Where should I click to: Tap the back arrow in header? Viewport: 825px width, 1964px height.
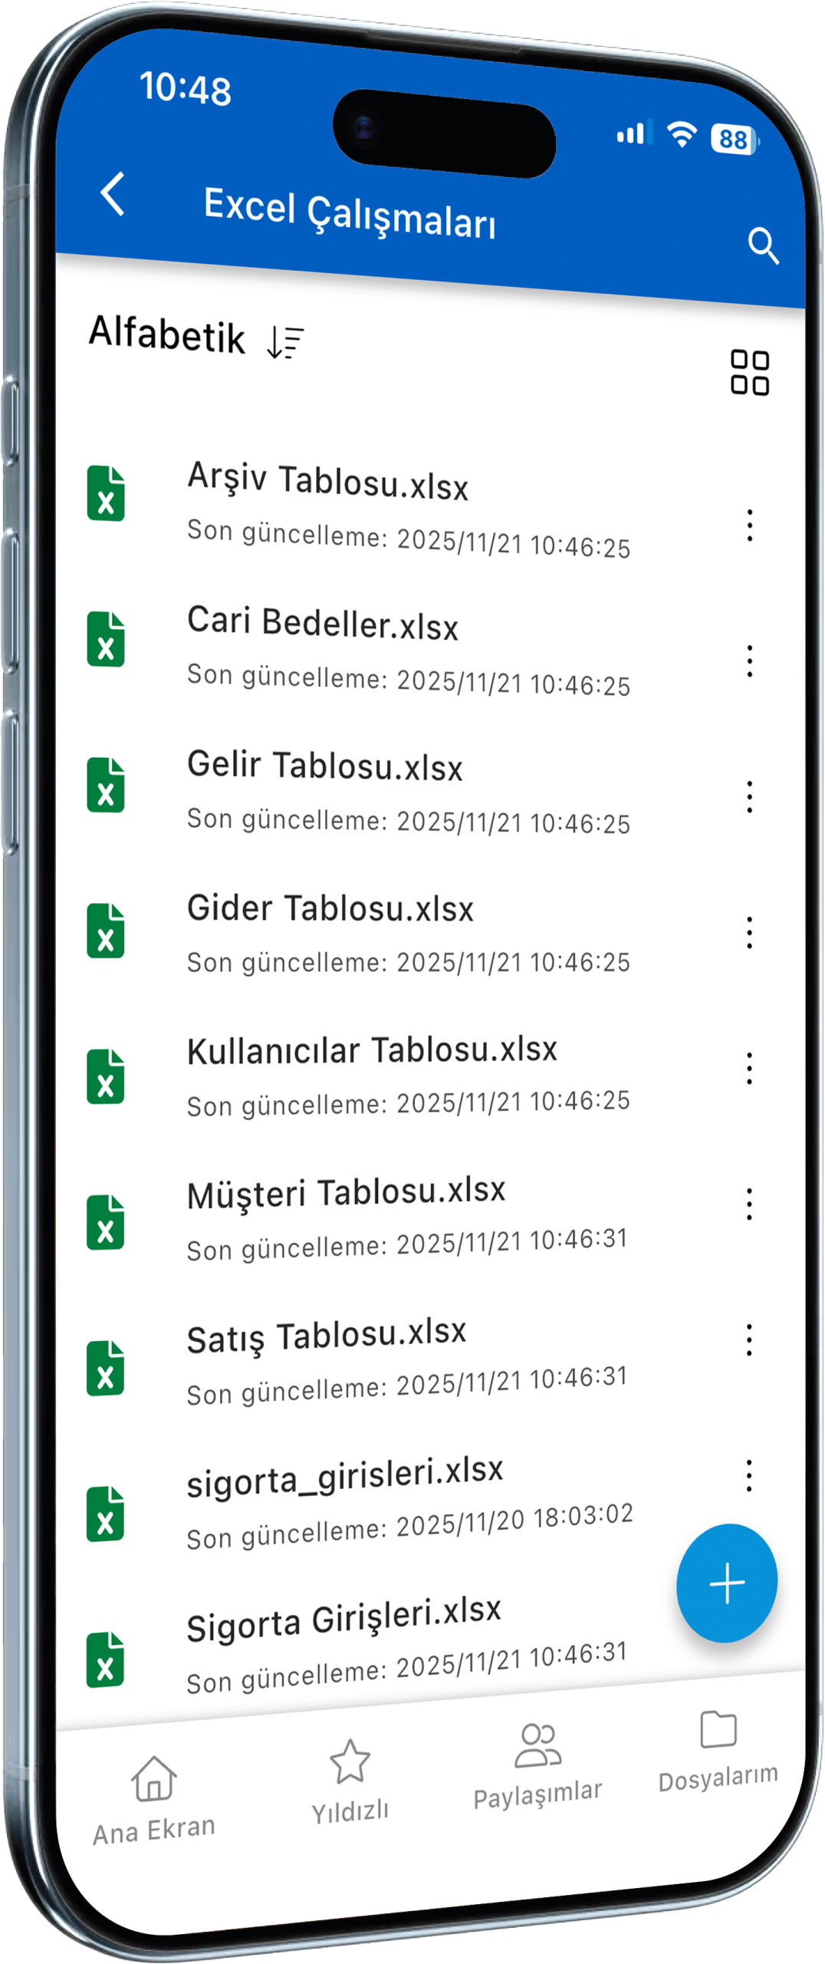(x=113, y=193)
